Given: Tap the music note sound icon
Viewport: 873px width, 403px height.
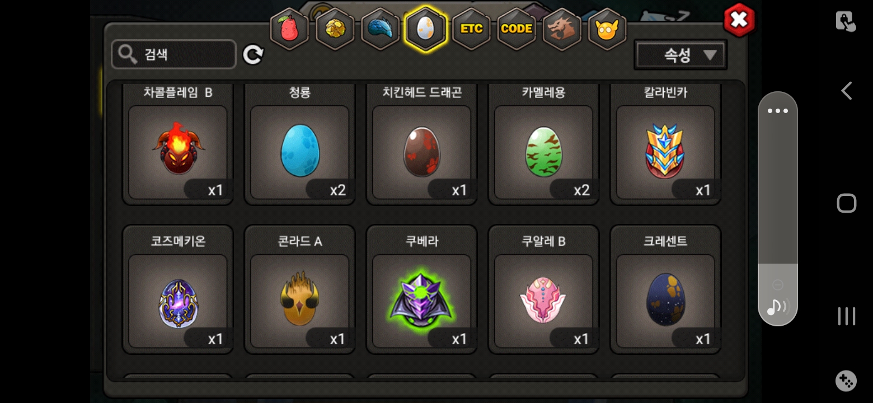Looking at the screenshot, I should 777,306.
